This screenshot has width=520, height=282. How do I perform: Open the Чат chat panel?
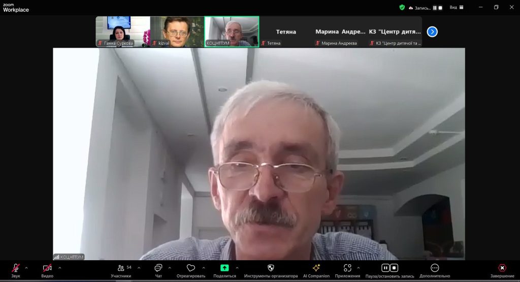coord(158,268)
